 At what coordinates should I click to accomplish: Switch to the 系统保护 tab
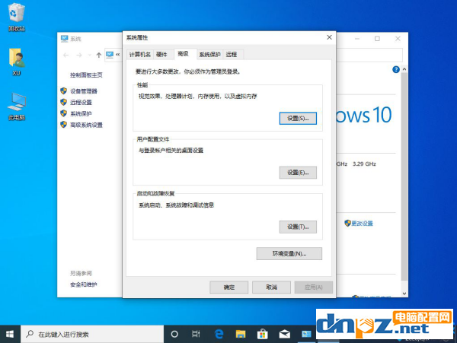coord(209,55)
